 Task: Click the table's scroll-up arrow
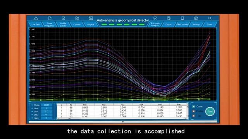[188, 104]
